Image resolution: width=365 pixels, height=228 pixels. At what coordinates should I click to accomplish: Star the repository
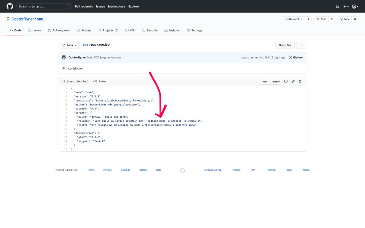pos(321,19)
